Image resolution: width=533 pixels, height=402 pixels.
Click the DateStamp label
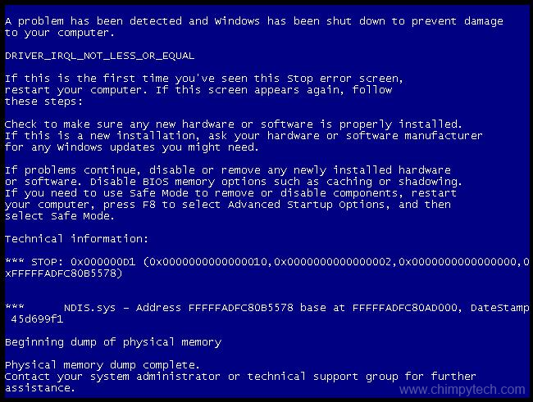(x=500, y=308)
